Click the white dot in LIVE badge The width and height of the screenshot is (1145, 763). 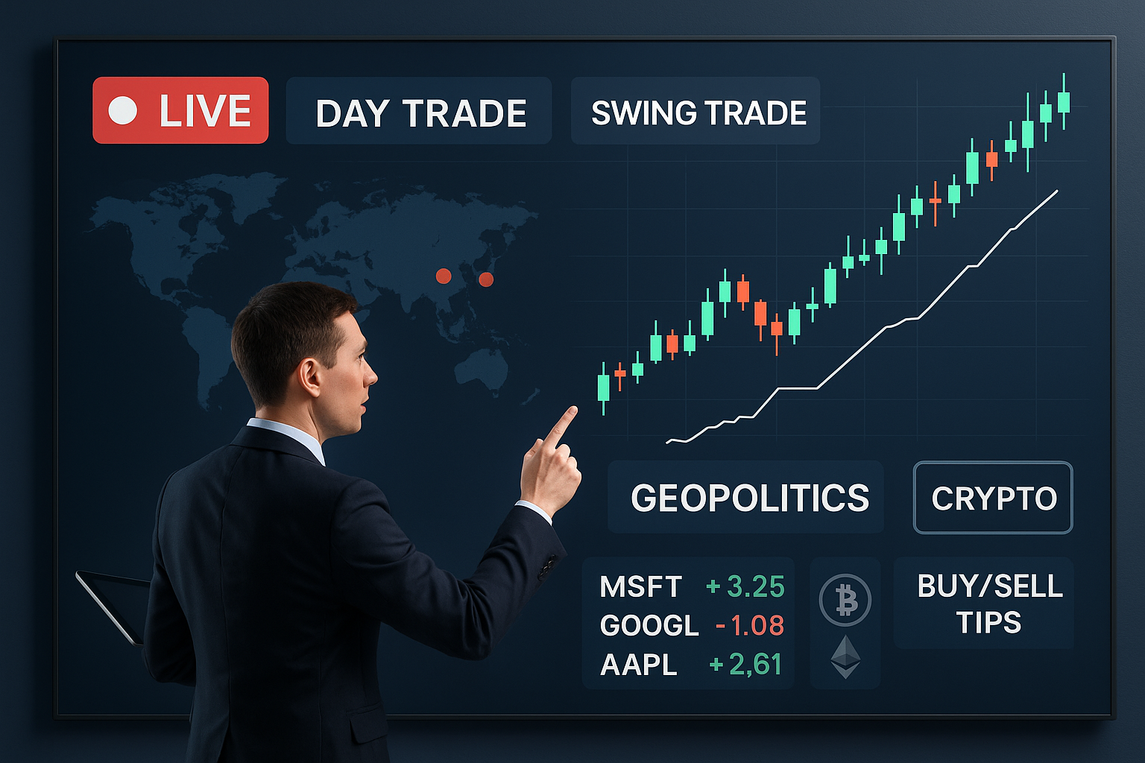click(x=123, y=110)
